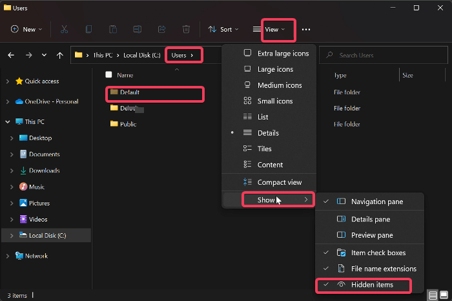
Task: Open the See more three-dots menu
Action: pos(306,29)
